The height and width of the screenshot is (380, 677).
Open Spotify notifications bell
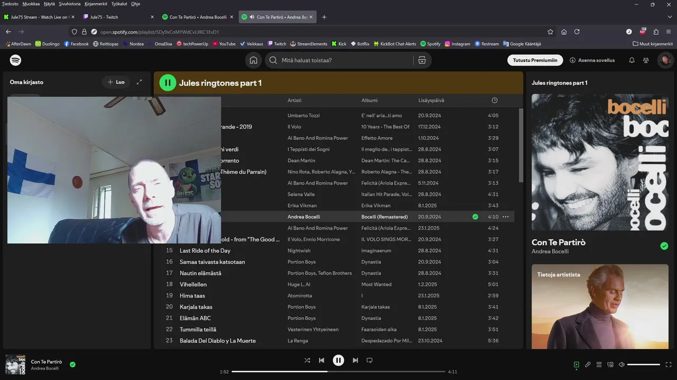coord(632,60)
